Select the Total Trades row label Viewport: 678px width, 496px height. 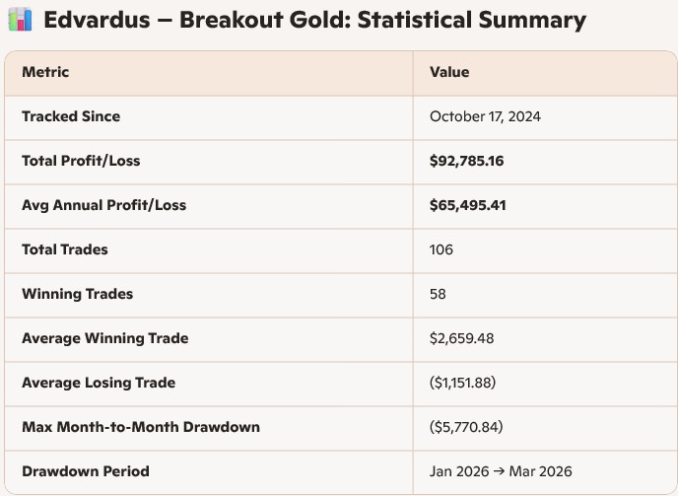[x=65, y=249]
